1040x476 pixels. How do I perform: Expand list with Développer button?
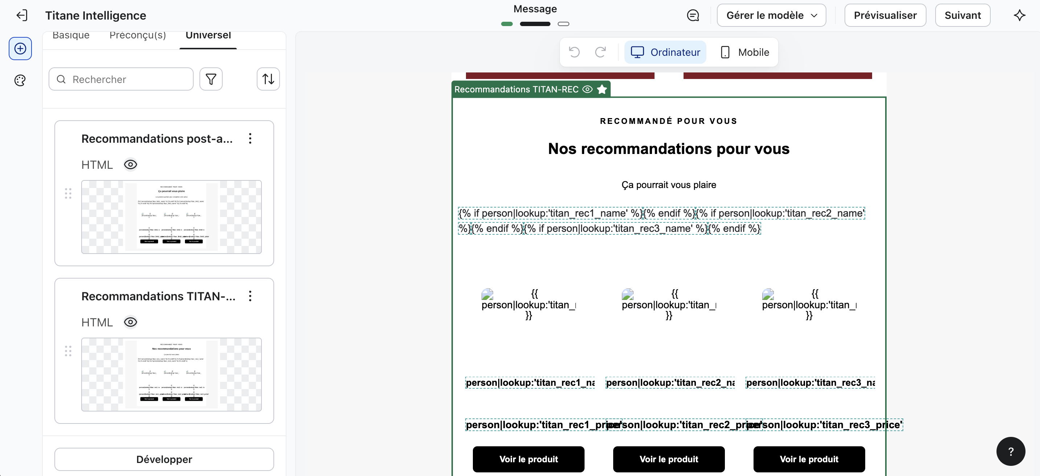[164, 459]
